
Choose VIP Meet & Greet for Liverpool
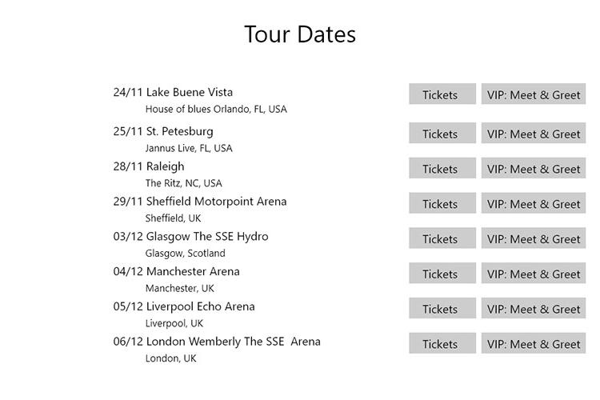click(534, 308)
